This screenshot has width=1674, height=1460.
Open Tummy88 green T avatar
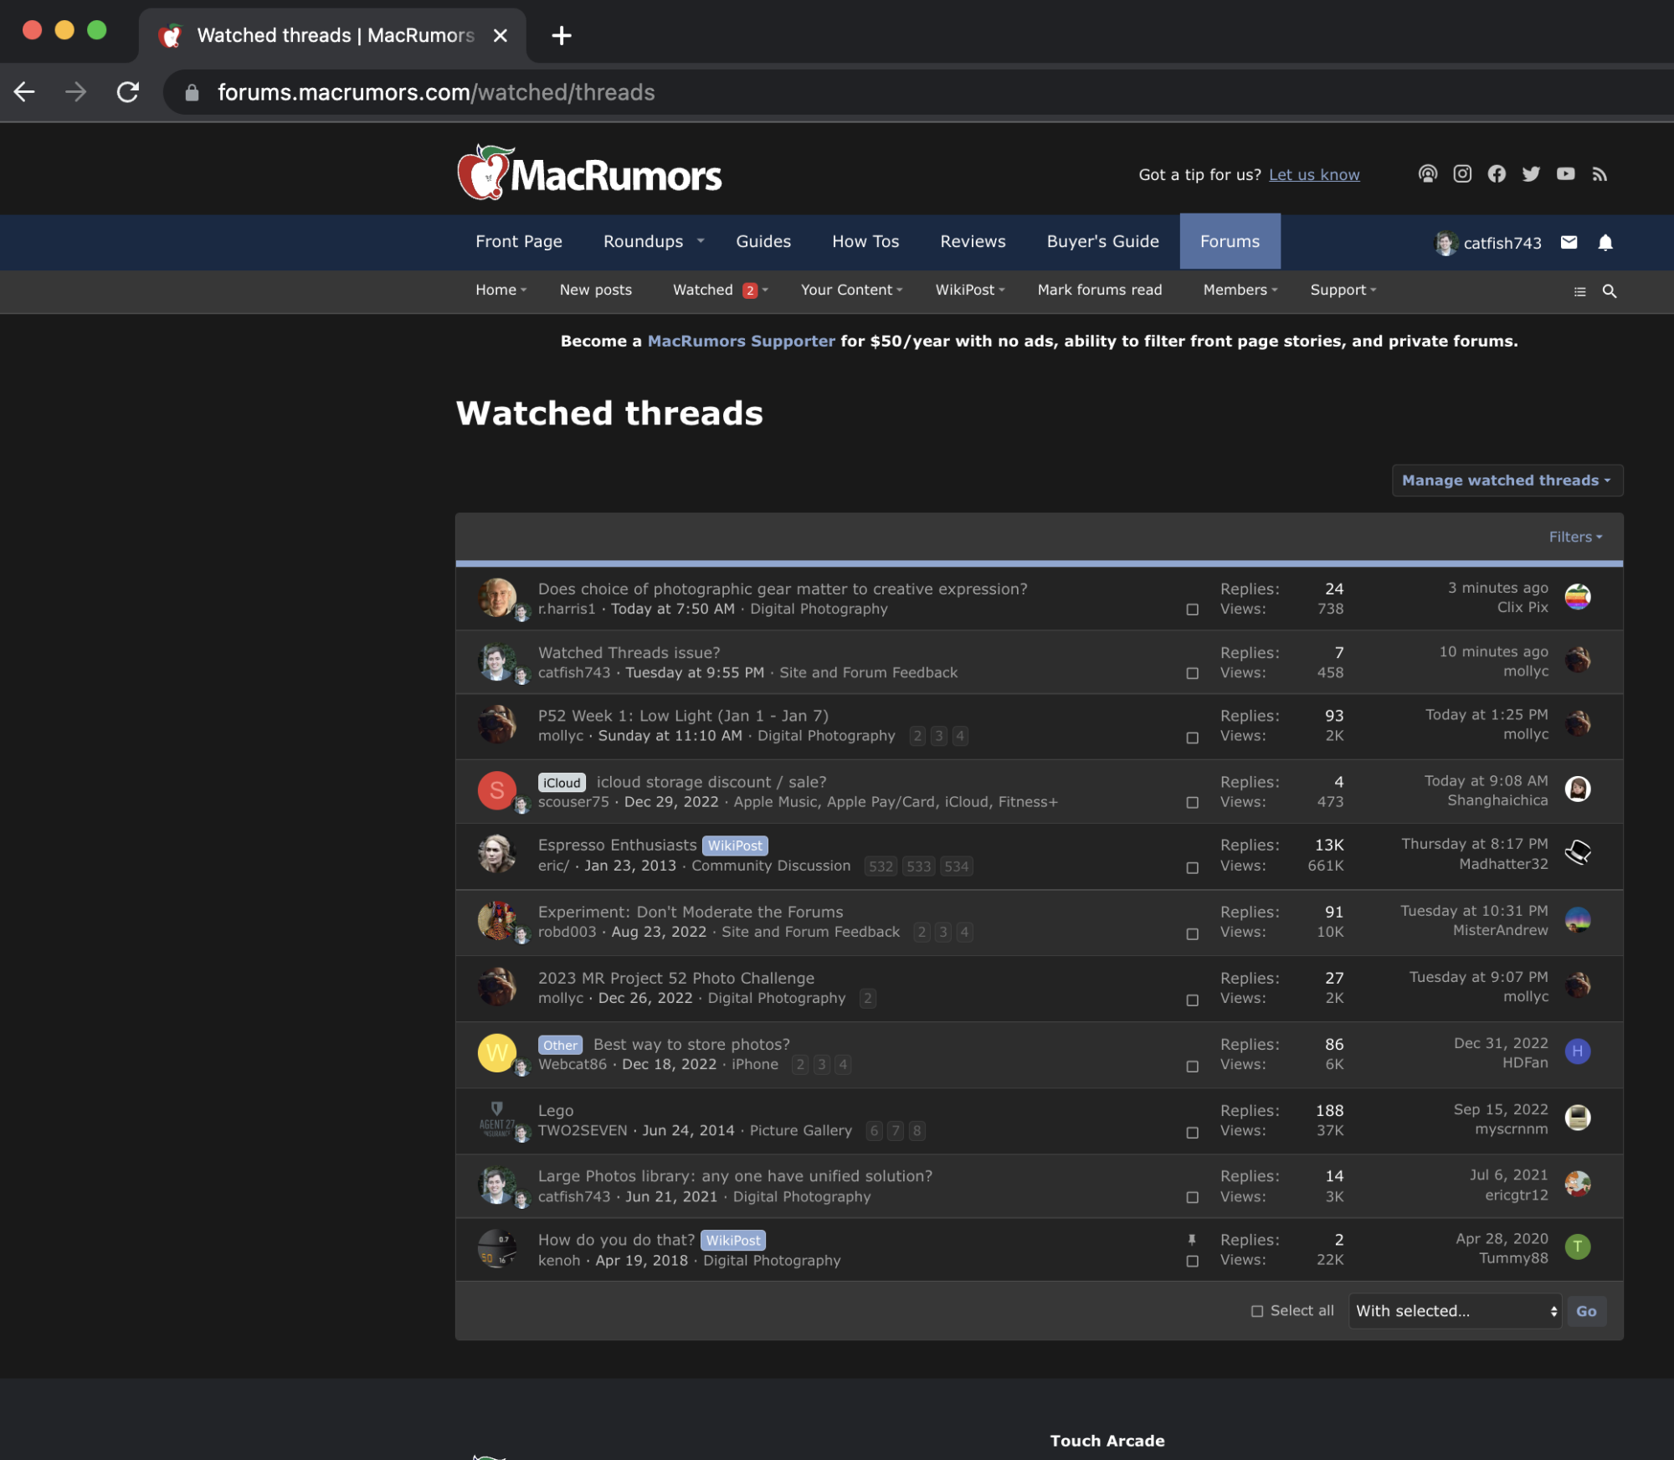pyautogui.click(x=1578, y=1247)
